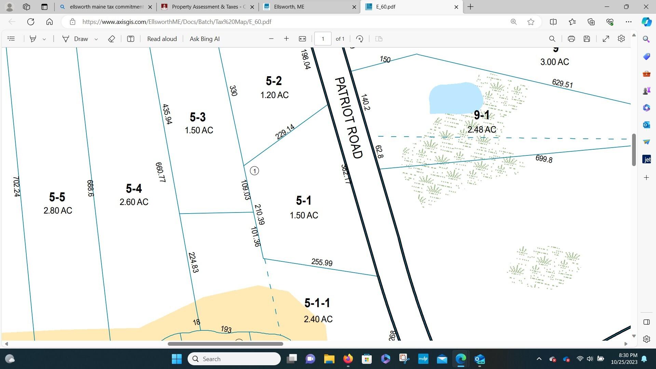Expand the Highlight color dropdown arrow
The image size is (656, 369).
point(44,39)
